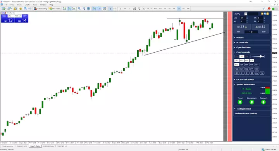Viewport: 279px width, 151px height.
Task: Switch to the W1 timeframe
Action: (x=183, y=9)
